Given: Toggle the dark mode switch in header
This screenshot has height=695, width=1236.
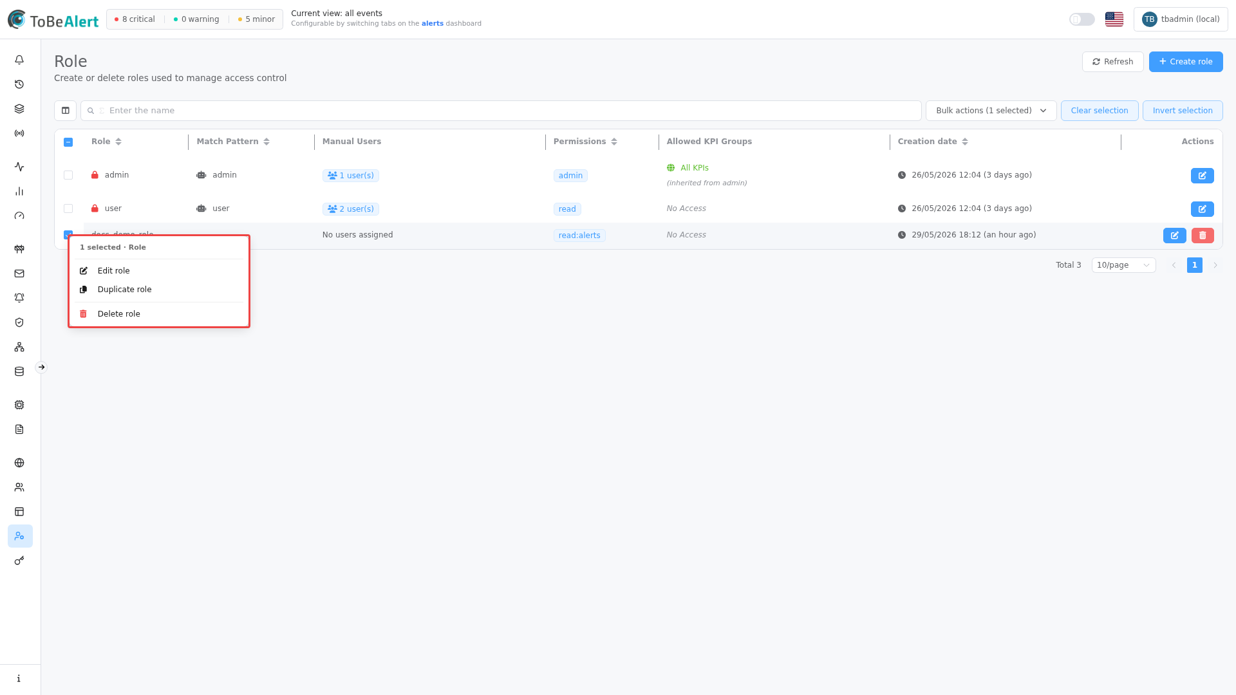Looking at the screenshot, I should [x=1081, y=19].
